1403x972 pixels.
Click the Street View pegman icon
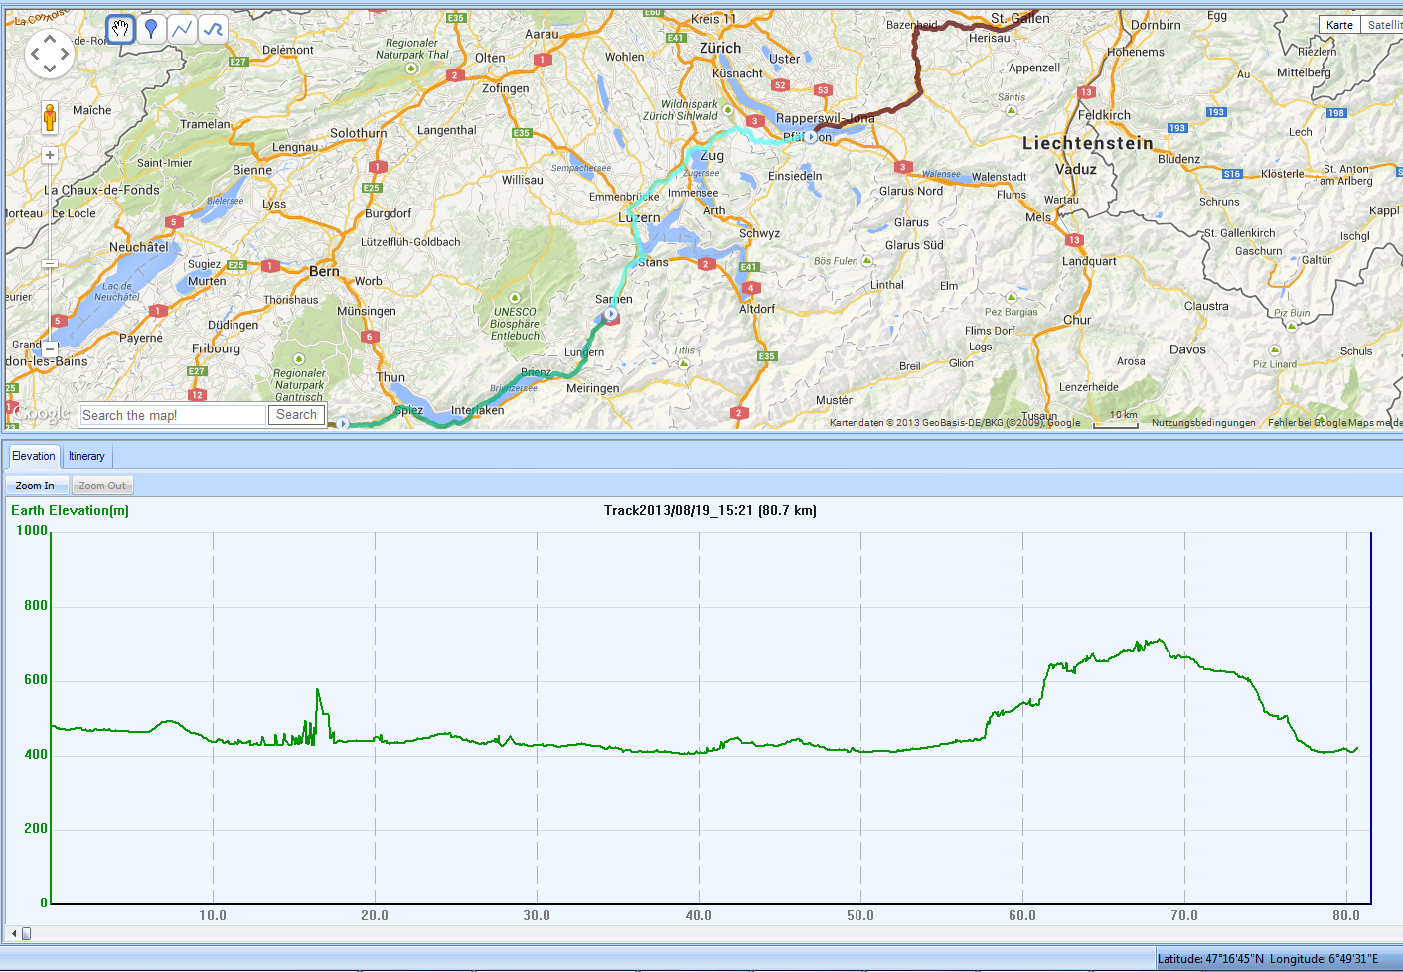(x=50, y=117)
